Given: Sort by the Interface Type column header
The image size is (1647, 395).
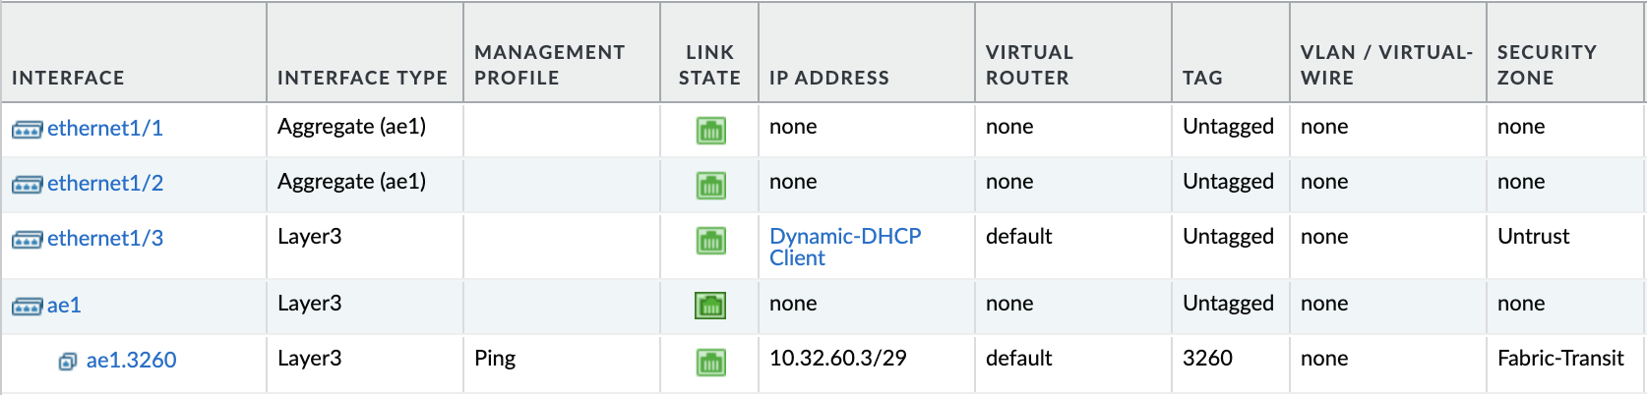Looking at the screenshot, I should pos(362,78).
